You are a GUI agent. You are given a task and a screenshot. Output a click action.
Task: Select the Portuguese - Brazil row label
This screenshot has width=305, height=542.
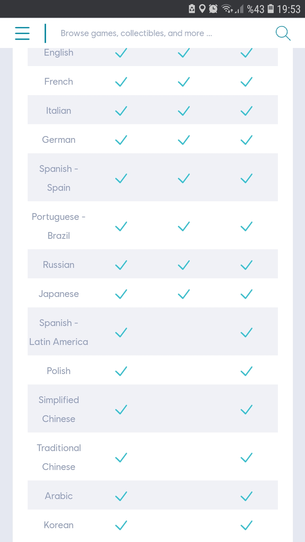59,226
